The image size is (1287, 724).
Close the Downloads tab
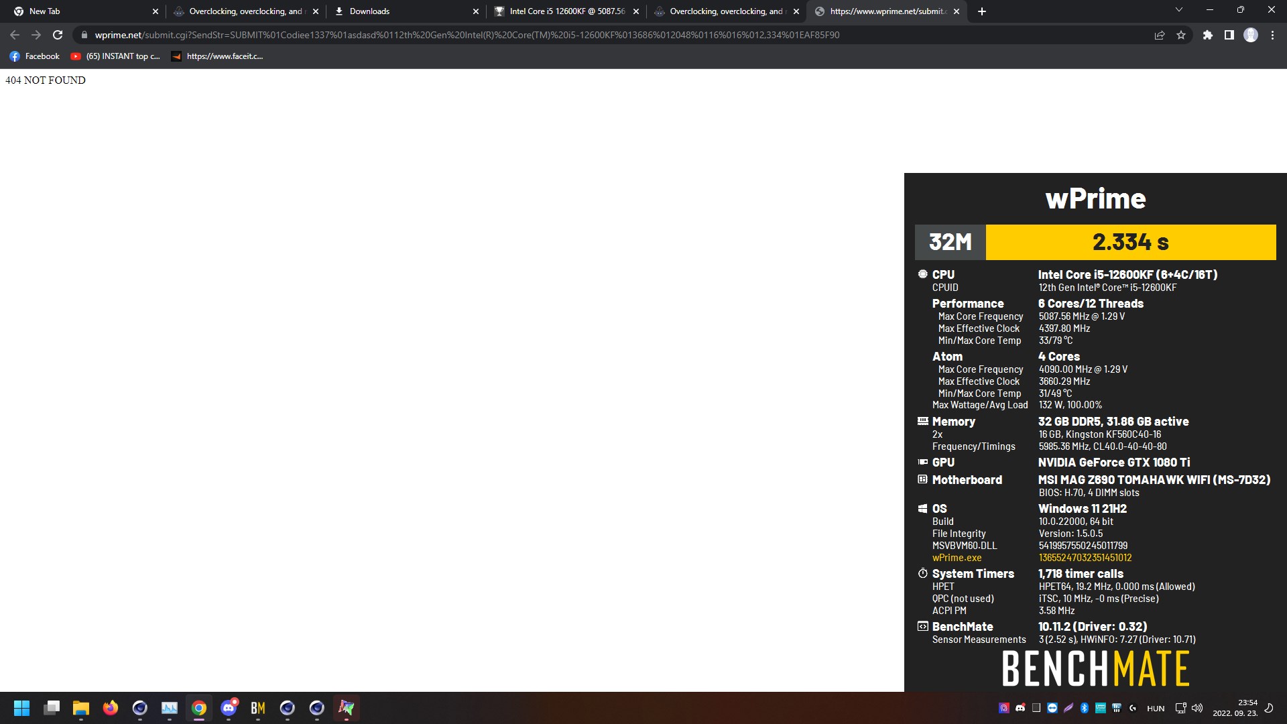[476, 11]
